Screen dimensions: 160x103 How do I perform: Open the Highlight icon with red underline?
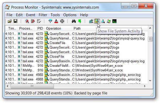pos(56,21)
